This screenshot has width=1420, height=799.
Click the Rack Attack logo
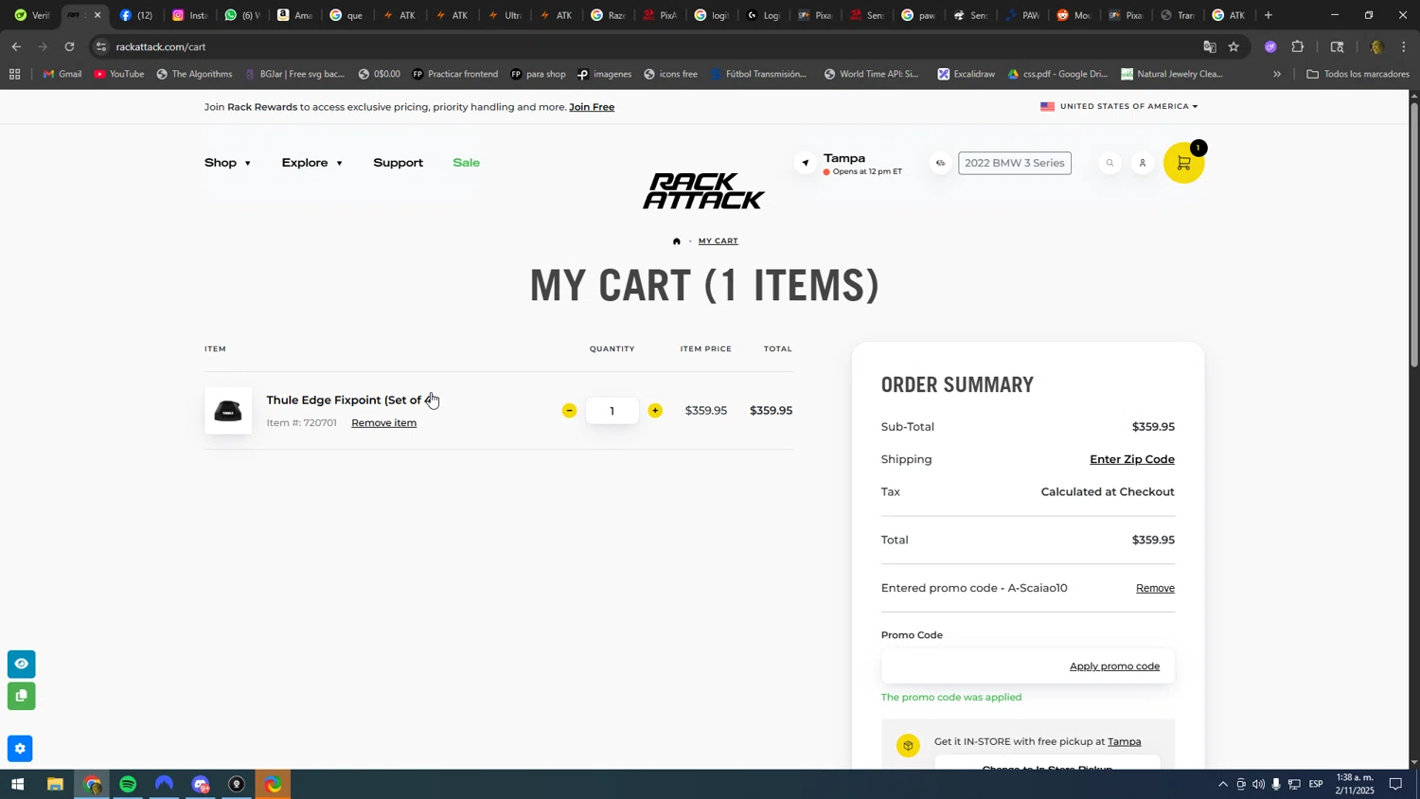click(x=703, y=191)
